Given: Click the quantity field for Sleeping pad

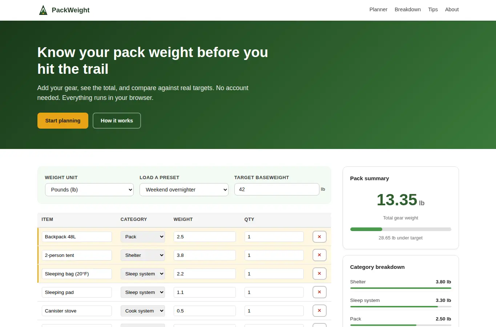Looking at the screenshot, I should click(274, 292).
